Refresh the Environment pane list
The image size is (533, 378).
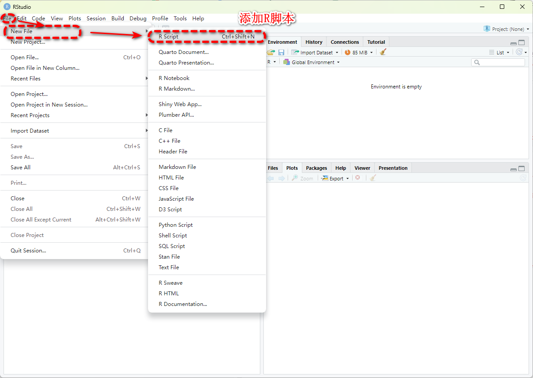coord(519,52)
